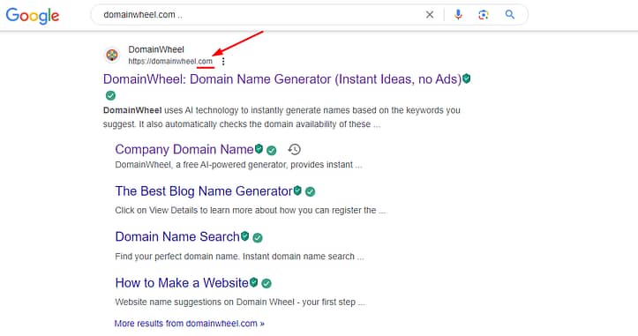
Task: Click the green checkmark next to The Best Blog Name Generator
Action: click(310, 191)
